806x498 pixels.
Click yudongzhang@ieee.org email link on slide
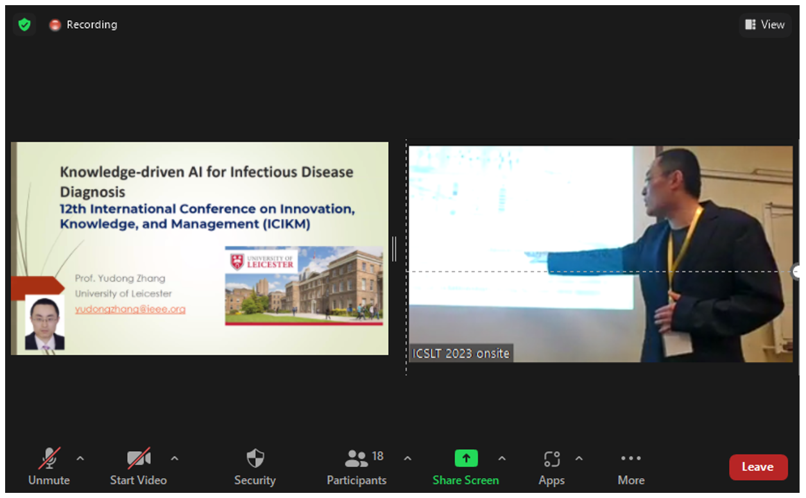(x=130, y=309)
